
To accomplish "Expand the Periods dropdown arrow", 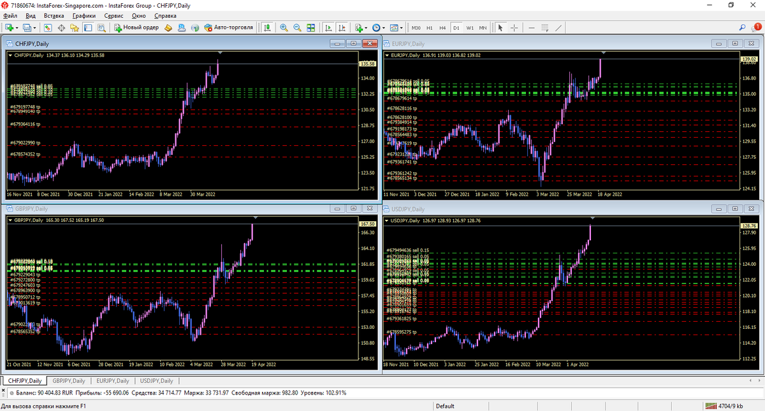I will (384, 28).
